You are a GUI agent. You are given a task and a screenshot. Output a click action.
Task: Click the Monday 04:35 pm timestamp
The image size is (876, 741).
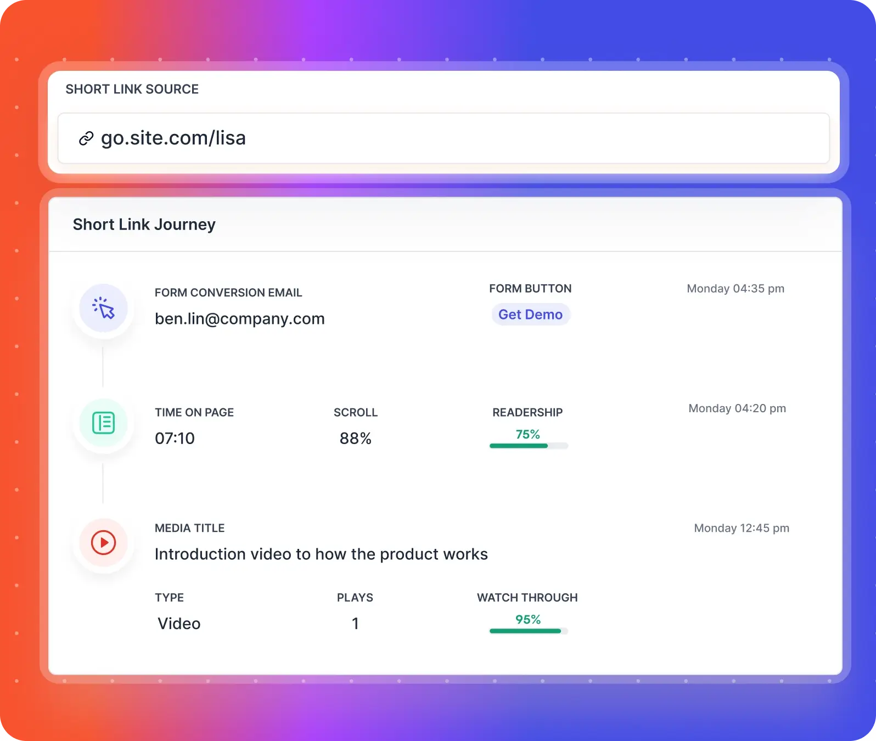pos(735,289)
